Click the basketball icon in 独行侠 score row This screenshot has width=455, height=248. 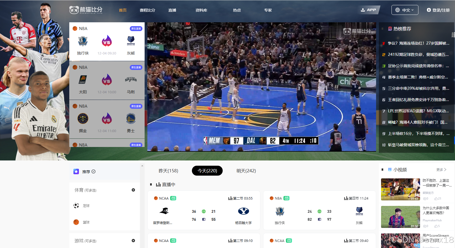[x=319, y=211]
